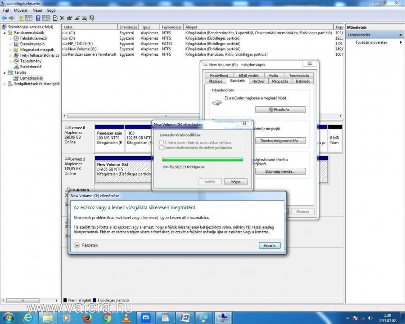Switch to the Általános tab

click(x=216, y=81)
